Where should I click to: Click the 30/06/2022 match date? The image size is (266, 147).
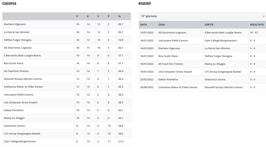[147, 87]
